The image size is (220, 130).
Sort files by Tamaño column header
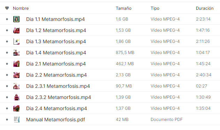123,8
